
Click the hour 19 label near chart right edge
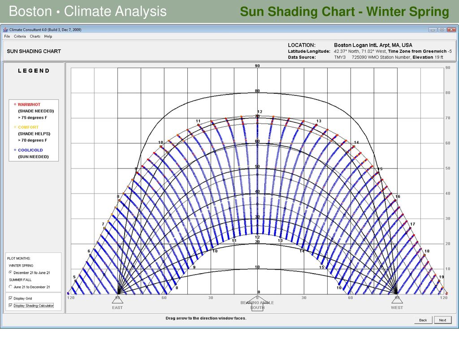point(442,277)
